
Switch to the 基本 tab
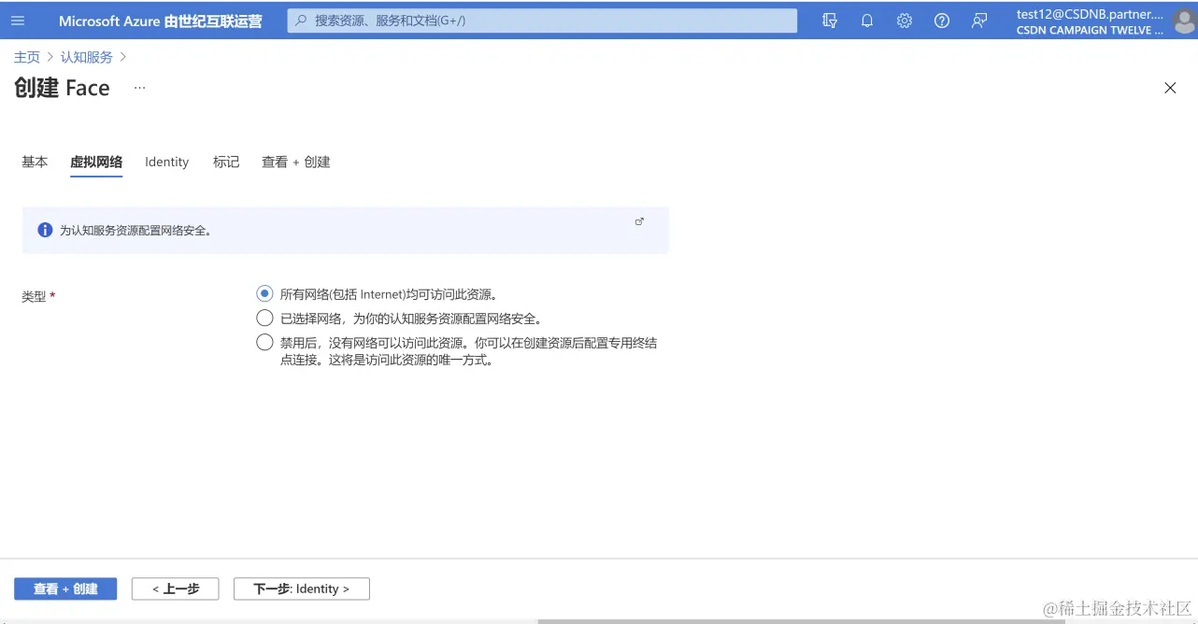35,162
